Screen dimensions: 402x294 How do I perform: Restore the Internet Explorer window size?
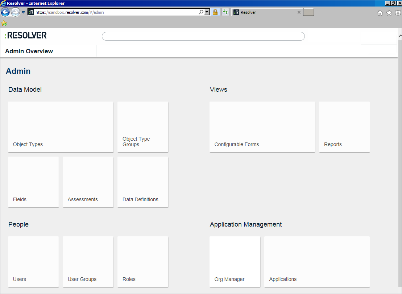pos(393,3)
